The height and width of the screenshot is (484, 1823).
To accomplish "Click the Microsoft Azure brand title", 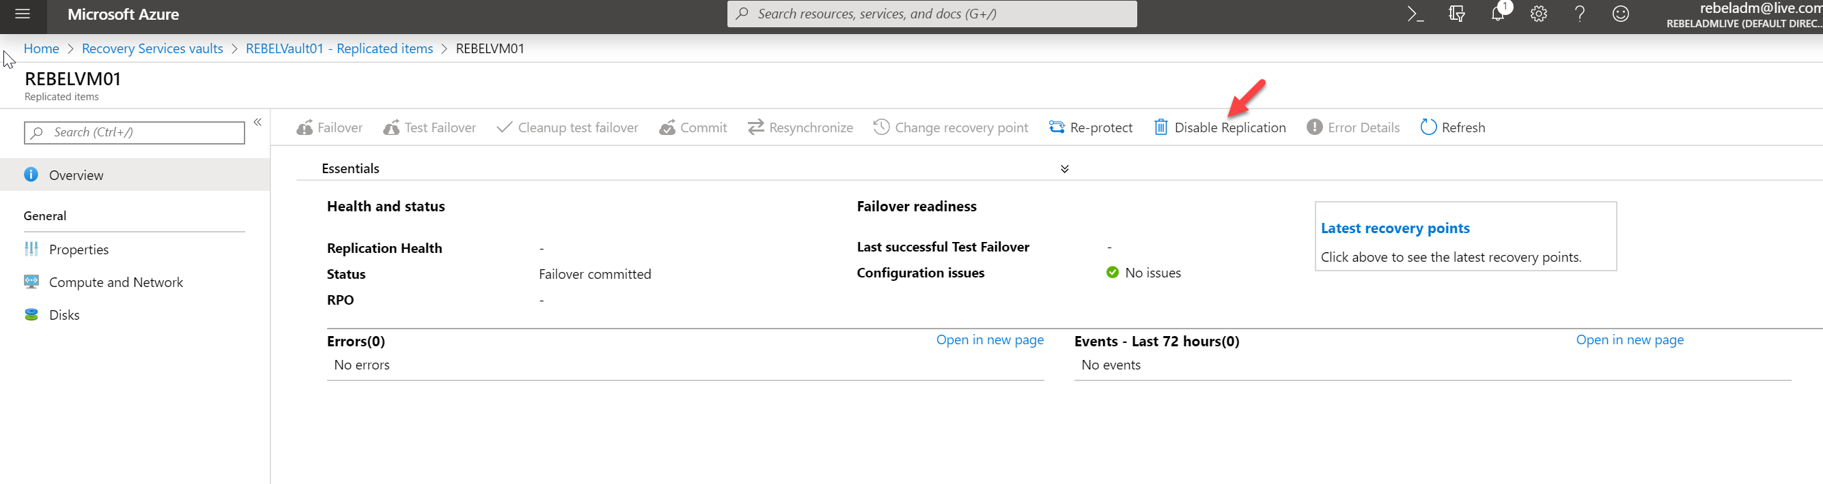I will (123, 14).
